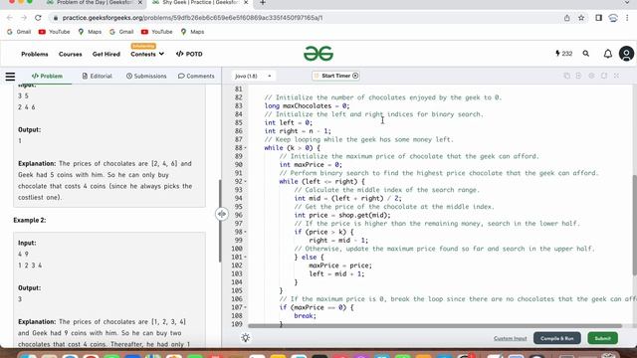Click the code line 'long maxChocolates = 0;'

(x=308, y=106)
